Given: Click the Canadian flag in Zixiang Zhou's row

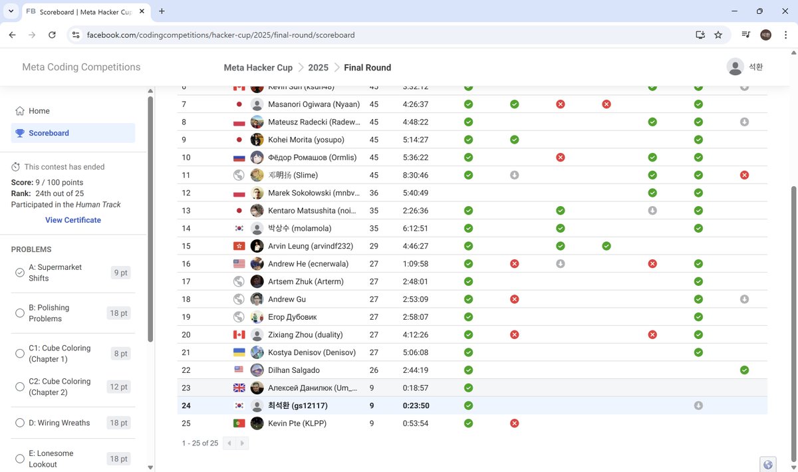Looking at the screenshot, I should (239, 334).
